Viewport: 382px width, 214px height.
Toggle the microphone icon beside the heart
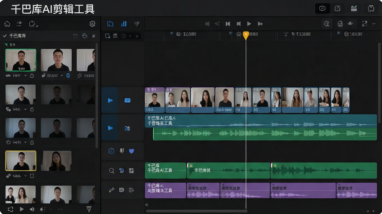tap(122, 151)
